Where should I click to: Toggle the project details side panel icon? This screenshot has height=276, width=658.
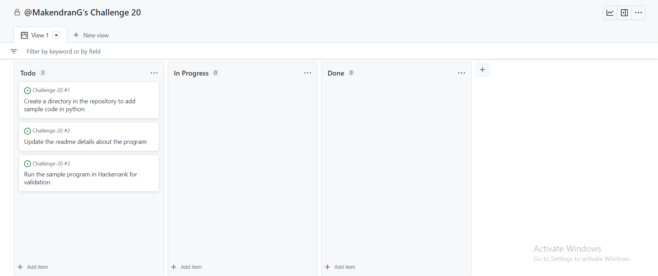[x=624, y=13]
